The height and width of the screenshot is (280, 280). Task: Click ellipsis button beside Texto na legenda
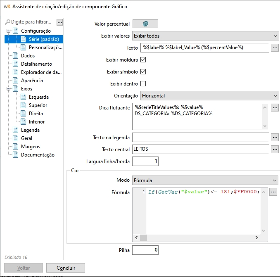[275, 137]
